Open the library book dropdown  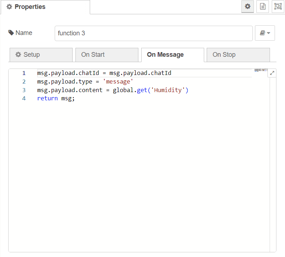pyautogui.click(x=265, y=33)
